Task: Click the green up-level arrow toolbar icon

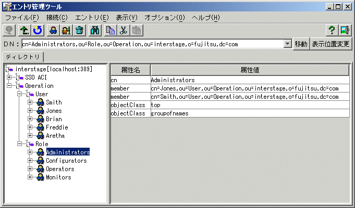Action: 25,30
